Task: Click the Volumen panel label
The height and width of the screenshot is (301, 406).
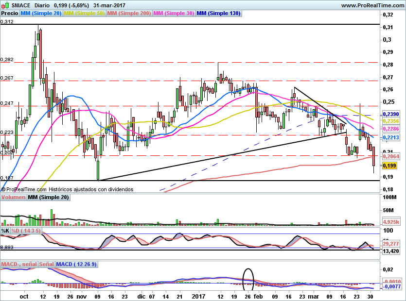Action: pyautogui.click(x=14, y=197)
